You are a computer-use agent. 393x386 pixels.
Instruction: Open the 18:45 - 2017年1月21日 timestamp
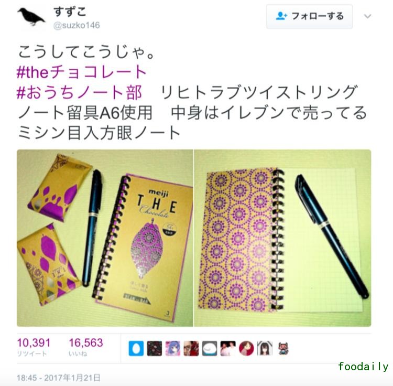(59, 378)
